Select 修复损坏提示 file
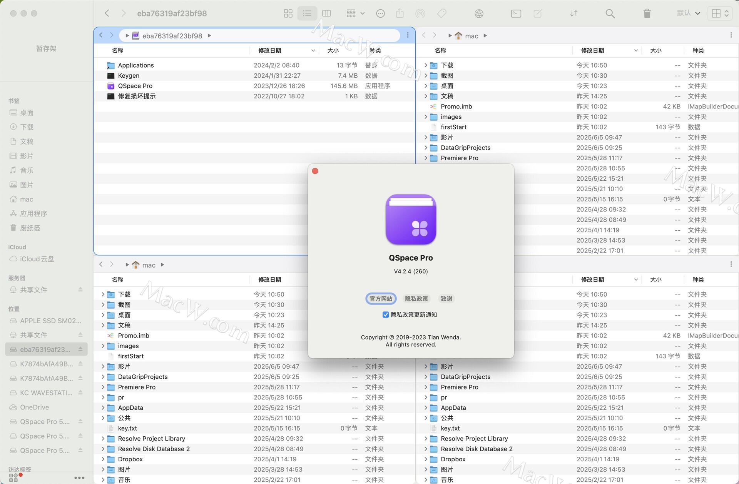Image resolution: width=739 pixels, height=484 pixels. [x=254, y=96]
